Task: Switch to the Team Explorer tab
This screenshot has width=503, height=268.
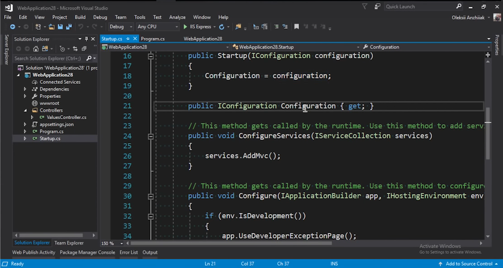Action: click(69, 243)
